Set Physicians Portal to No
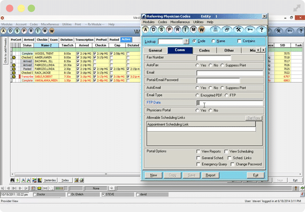 210,111
